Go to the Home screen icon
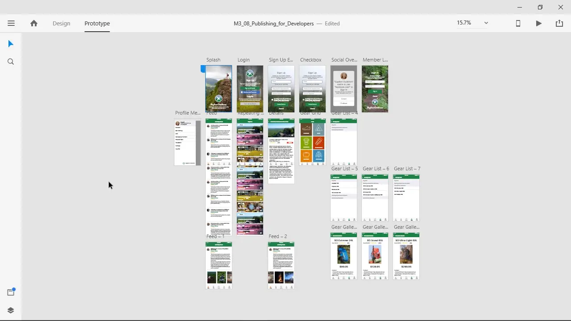Screen dimensions: 571x321 34,23
